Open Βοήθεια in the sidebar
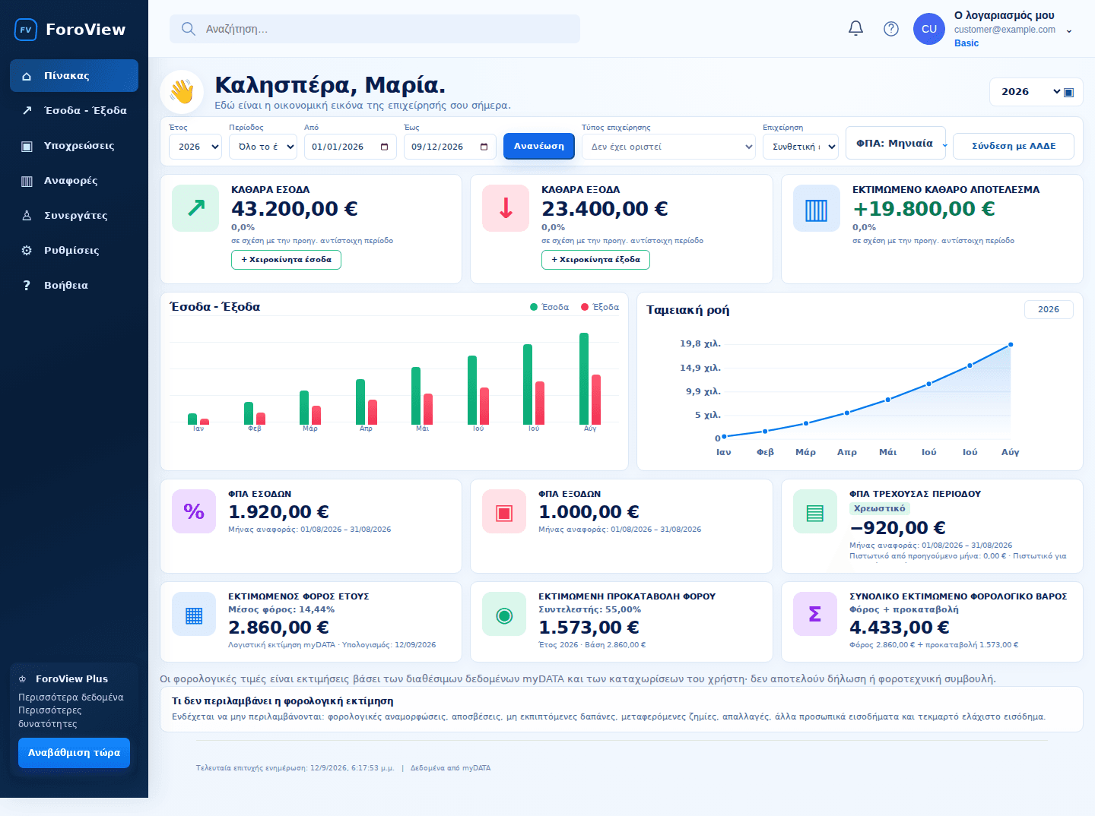The image size is (1095, 816). [x=74, y=286]
